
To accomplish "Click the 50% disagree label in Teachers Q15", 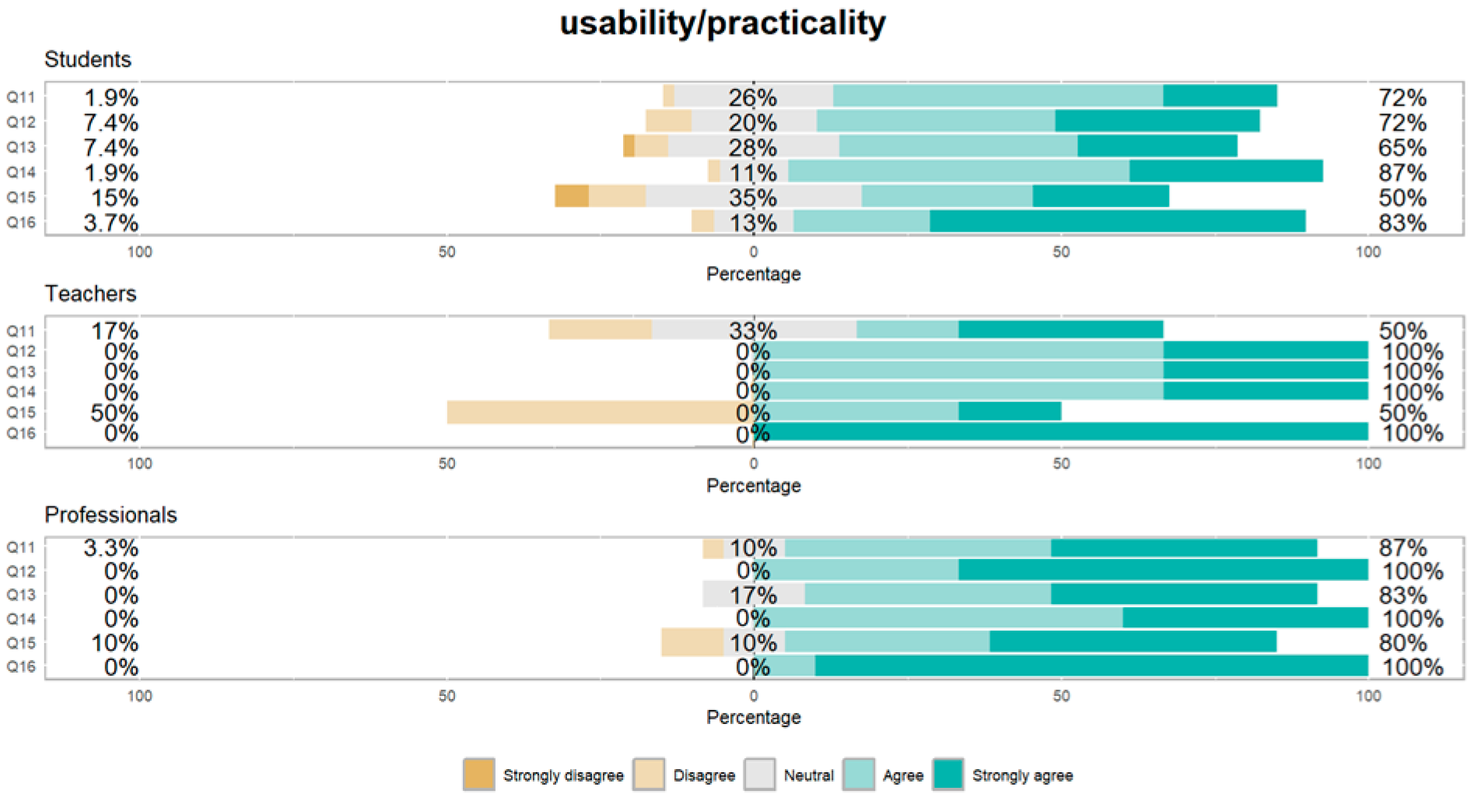I will tap(114, 412).
